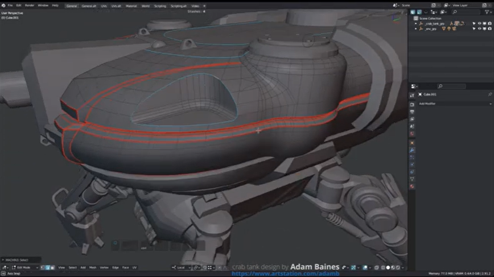The height and width of the screenshot is (277, 494).
Task: Open the viewport UV menu
Action: tap(134, 267)
